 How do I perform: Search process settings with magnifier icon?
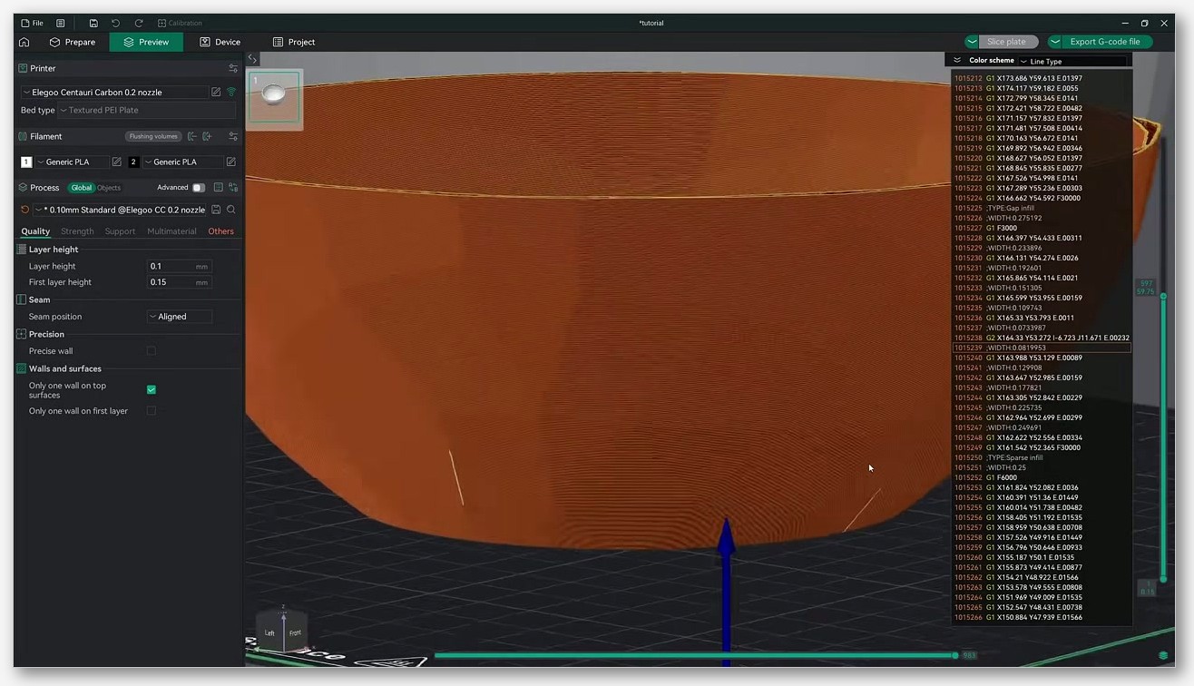point(231,210)
